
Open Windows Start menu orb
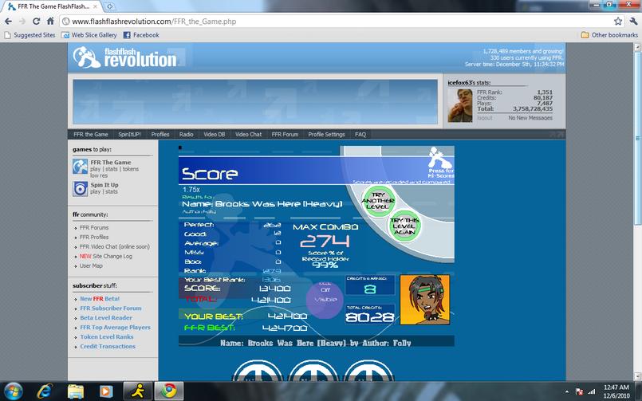point(13,391)
